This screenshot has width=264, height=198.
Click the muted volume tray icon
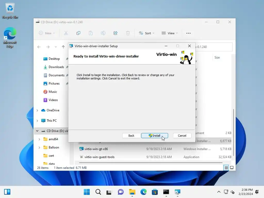pyautogui.click(x=233, y=192)
